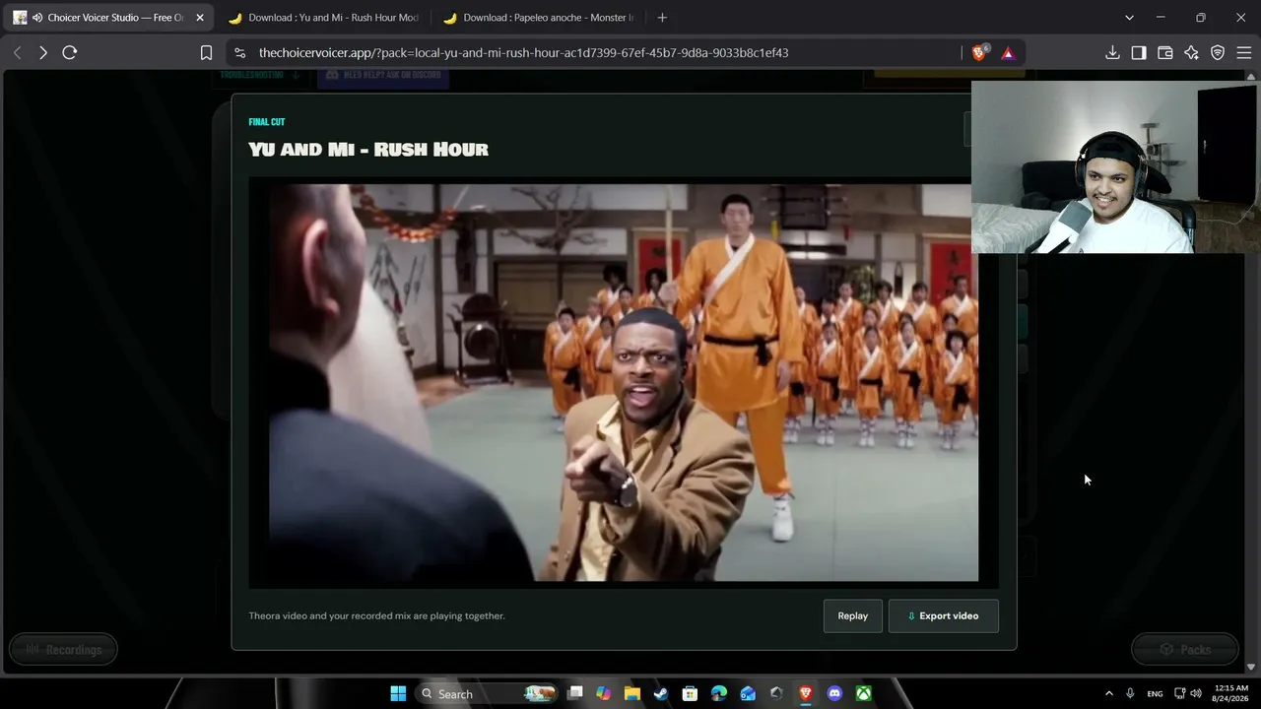Click the Rush Hour video preview
Image resolution: width=1261 pixels, height=709 pixels.
click(624, 383)
